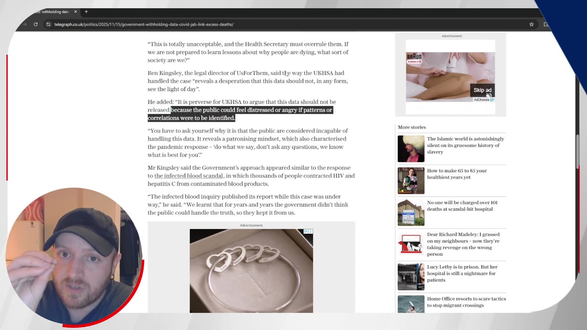Image resolution: width=587 pixels, height=330 pixels.
Task: Open the Dear Richard Madeley article
Action: (463, 244)
